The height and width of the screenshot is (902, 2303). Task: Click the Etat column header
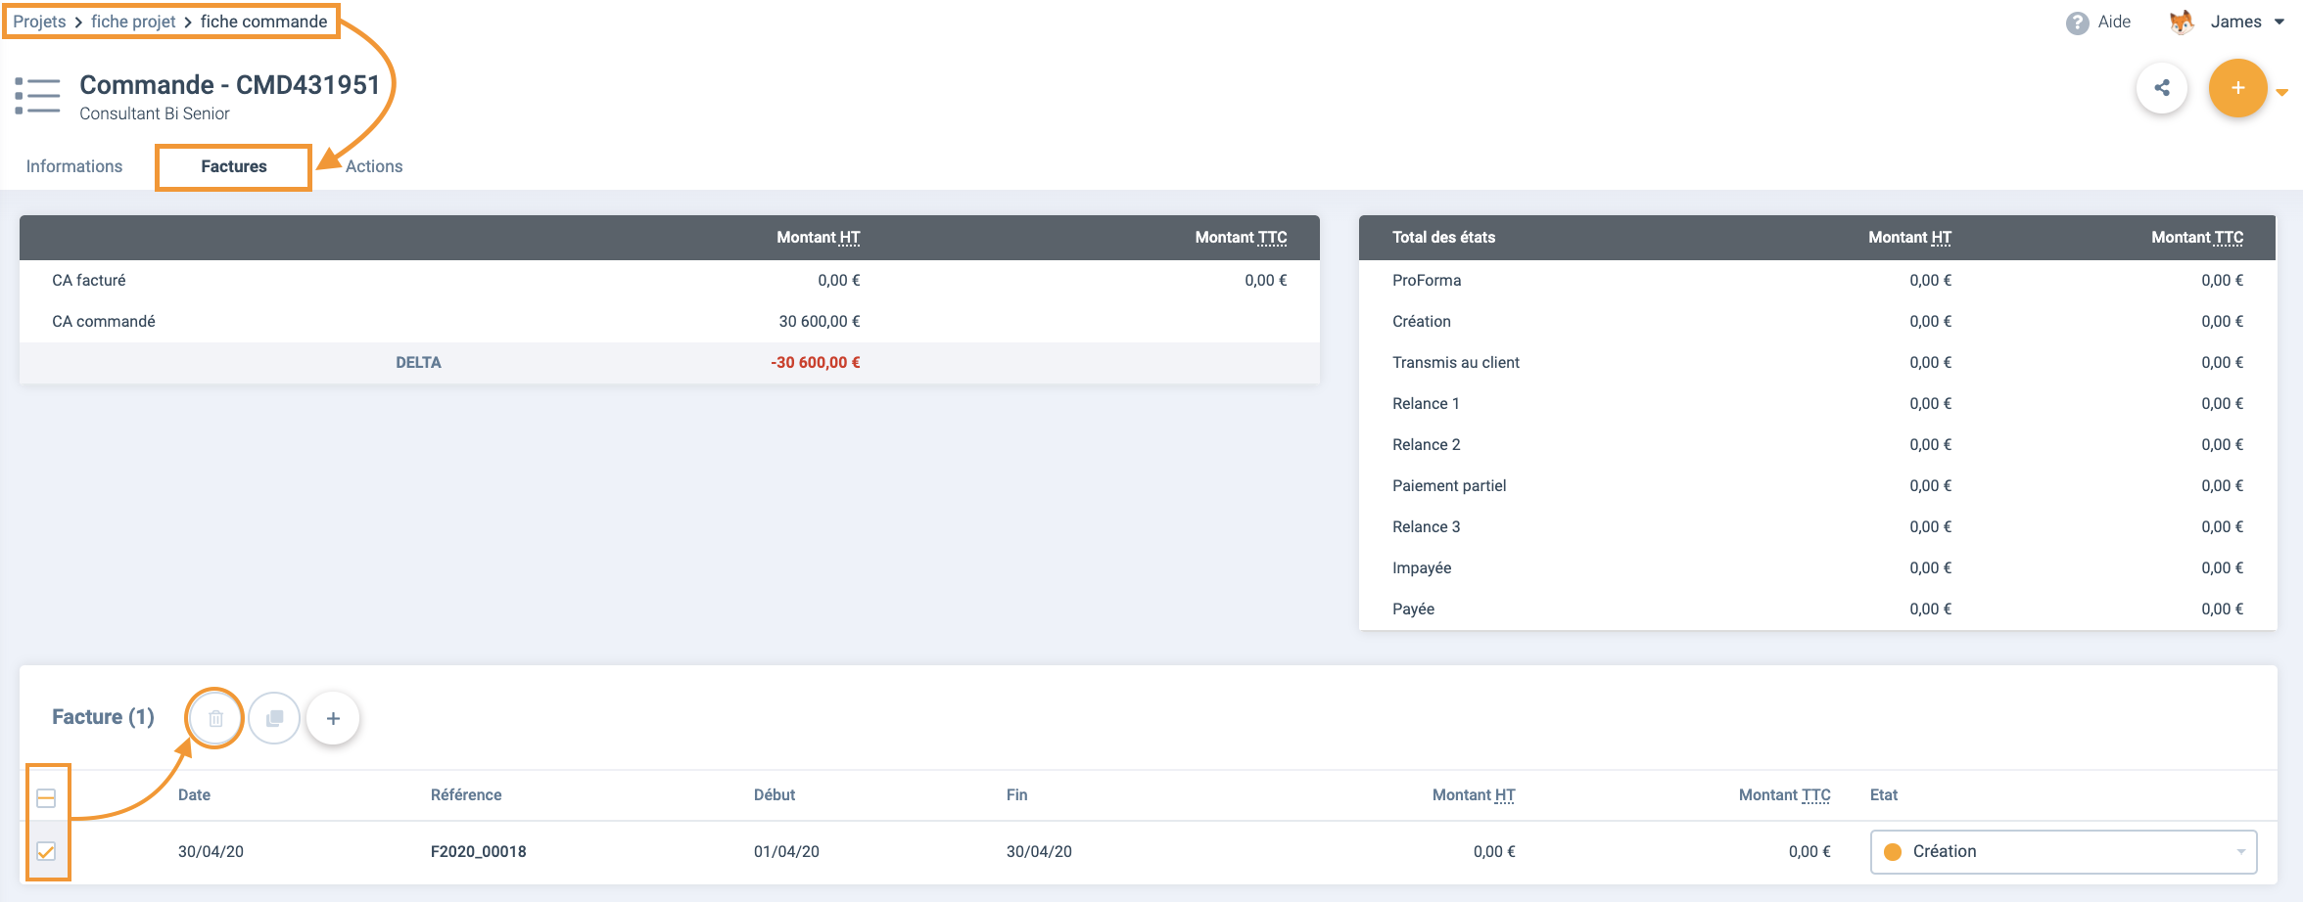click(x=1884, y=795)
